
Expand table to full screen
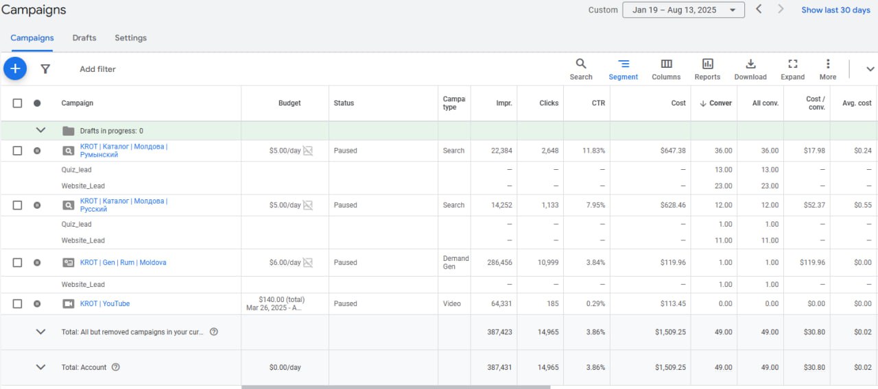point(792,64)
